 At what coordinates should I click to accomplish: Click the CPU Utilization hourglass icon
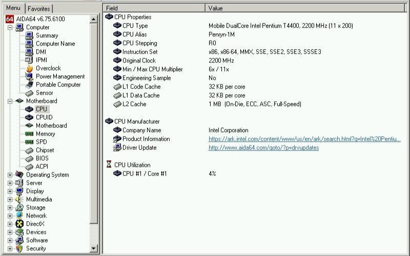[x=109, y=164]
